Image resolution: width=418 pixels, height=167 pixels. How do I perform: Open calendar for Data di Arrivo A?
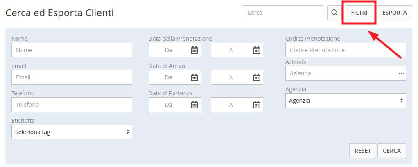(x=256, y=77)
